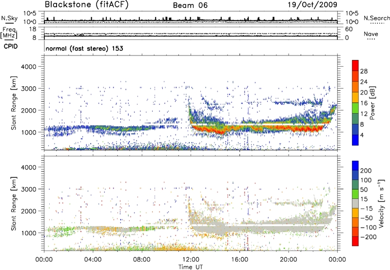This screenshot has height=270, width=390.
Task: Click the '4' power colorbar value
Action: coord(362,135)
